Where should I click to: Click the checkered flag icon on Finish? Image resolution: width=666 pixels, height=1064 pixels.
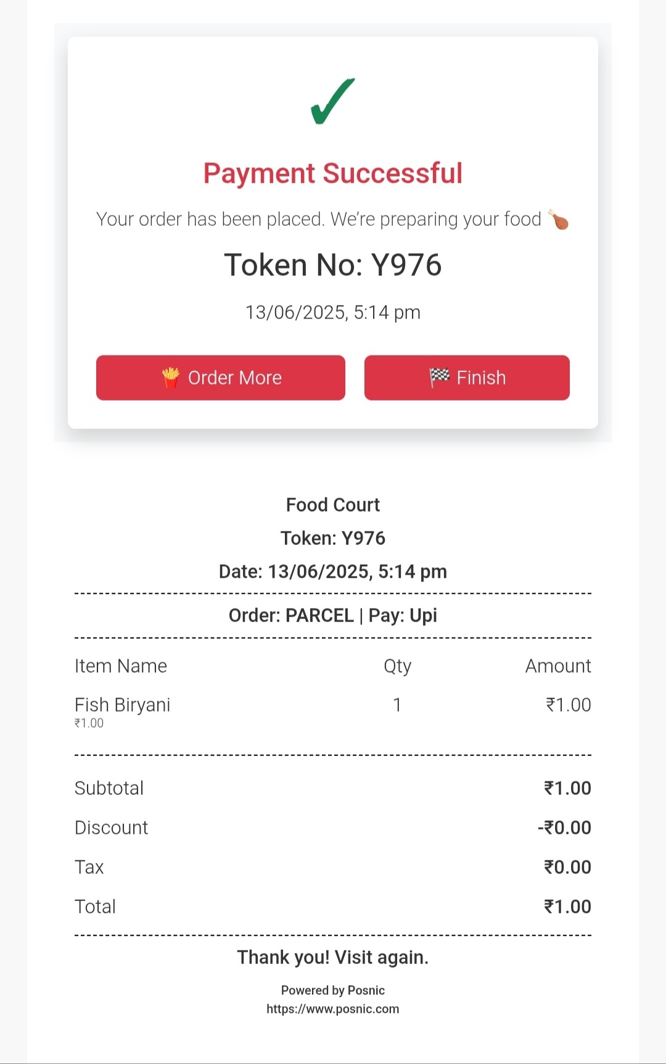coord(440,377)
